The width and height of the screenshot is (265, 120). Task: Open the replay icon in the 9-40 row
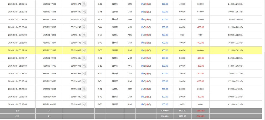[84, 97]
